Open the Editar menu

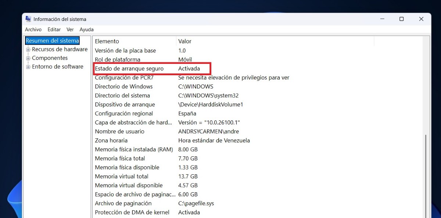click(x=54, y=29)
